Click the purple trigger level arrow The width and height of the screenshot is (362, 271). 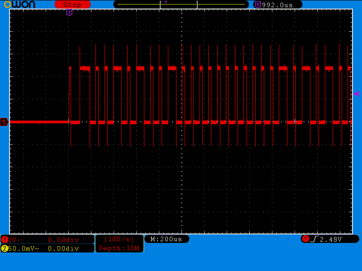click(x=356, y=93)
